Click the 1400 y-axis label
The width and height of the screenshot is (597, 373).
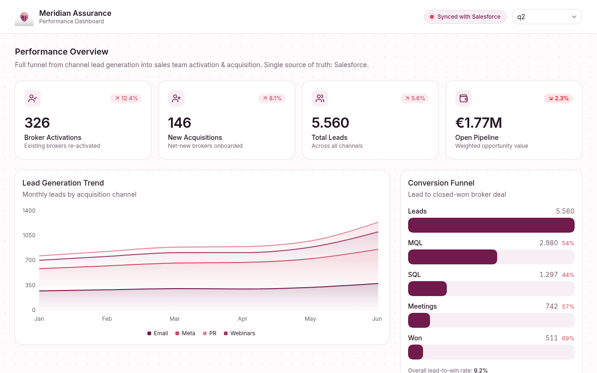tap(29, 211)
